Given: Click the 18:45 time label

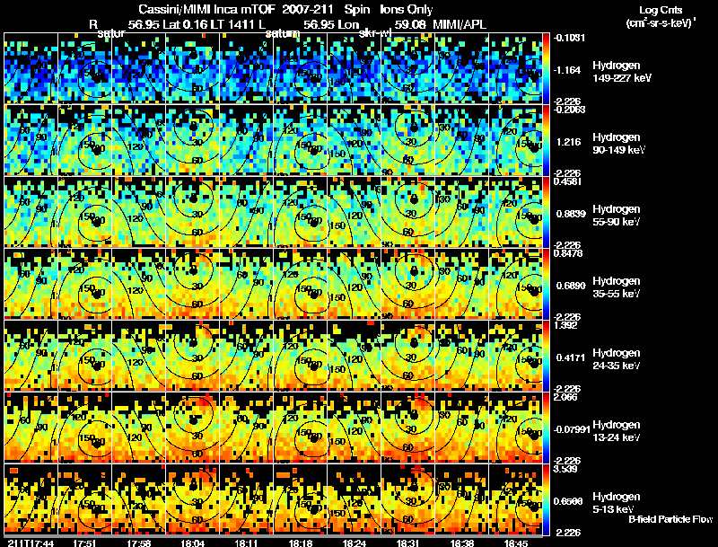Looking at the screenshot, I should tap(515, 543).
